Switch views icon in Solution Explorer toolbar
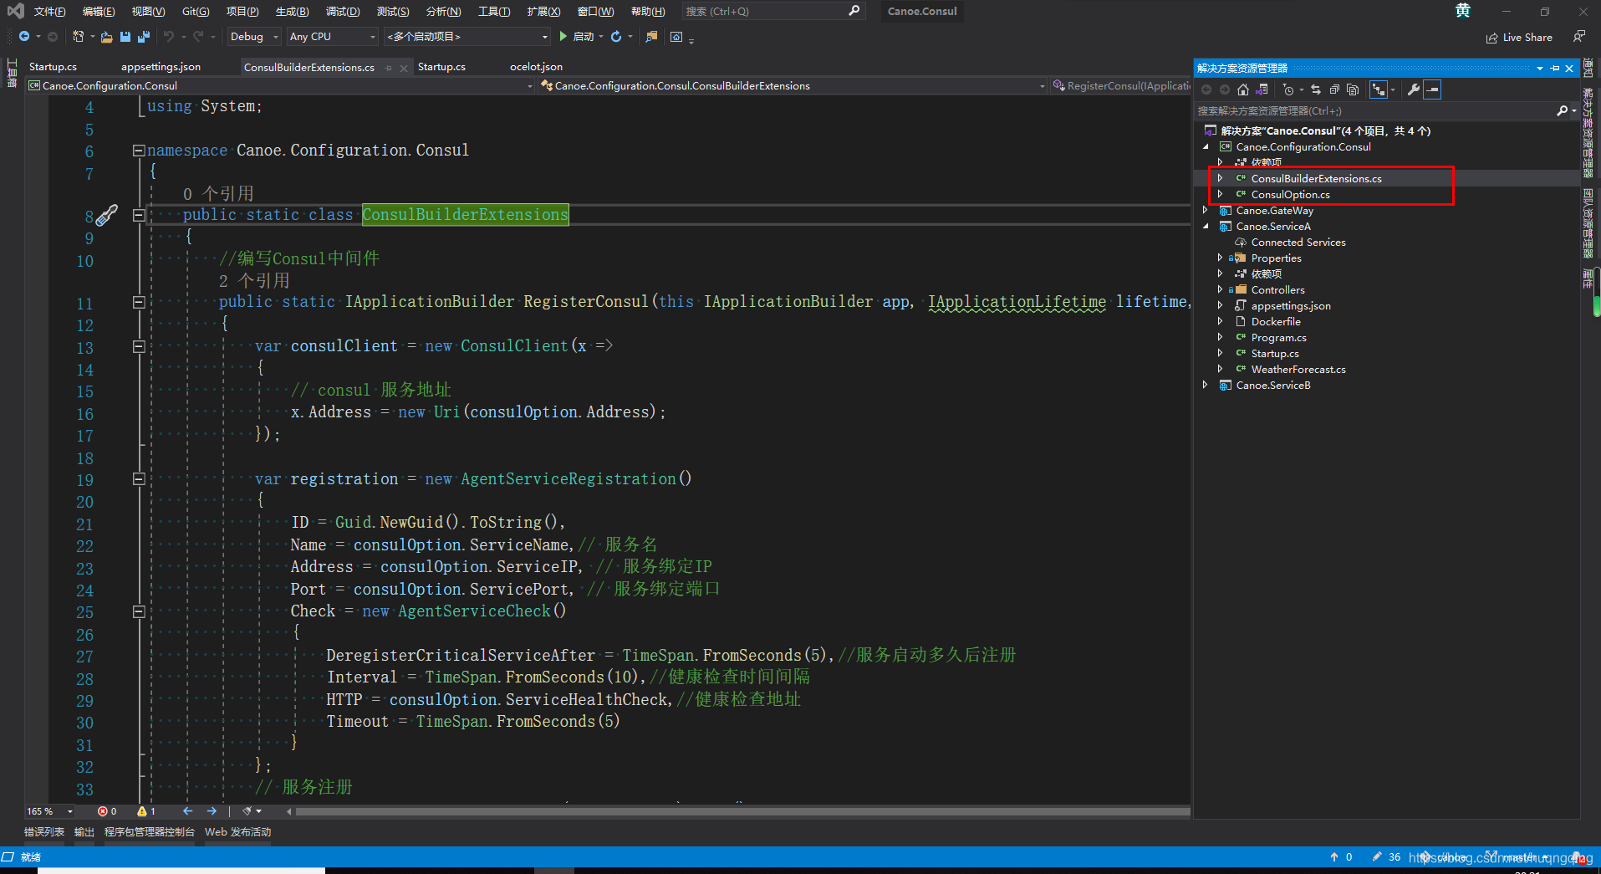 click(1262, 89)
